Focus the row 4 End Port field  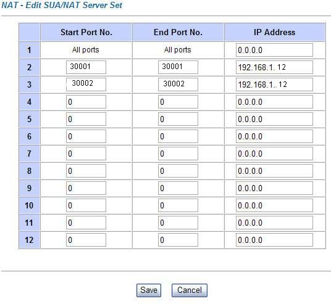[178, 102]
